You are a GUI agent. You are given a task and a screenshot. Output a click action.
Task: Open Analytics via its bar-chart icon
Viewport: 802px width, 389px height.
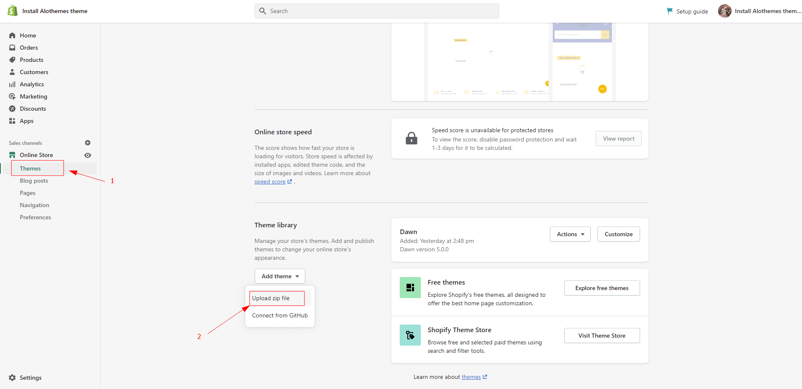tap(12, 84)
